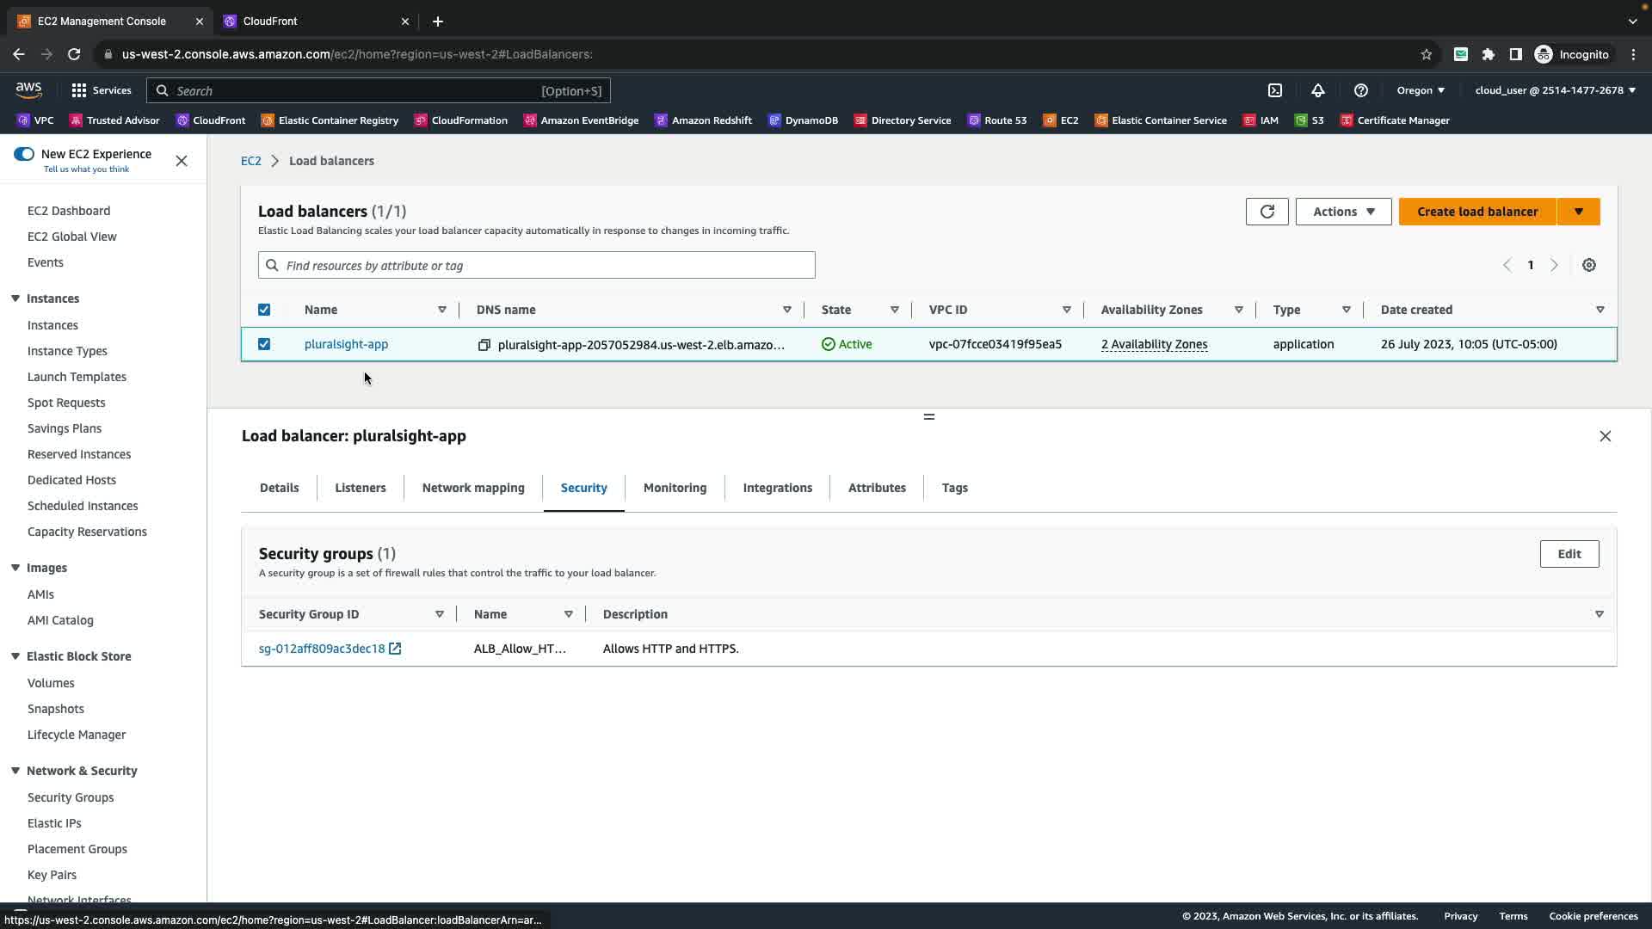Image resolution: width=1652 pixels, height=929 pixels.
Task: Expand the Oregon region selector
Action: (1421, 90)
